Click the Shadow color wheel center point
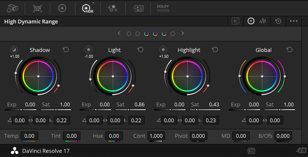The width and height of the screenshot is (308, 157). [38, 76]
